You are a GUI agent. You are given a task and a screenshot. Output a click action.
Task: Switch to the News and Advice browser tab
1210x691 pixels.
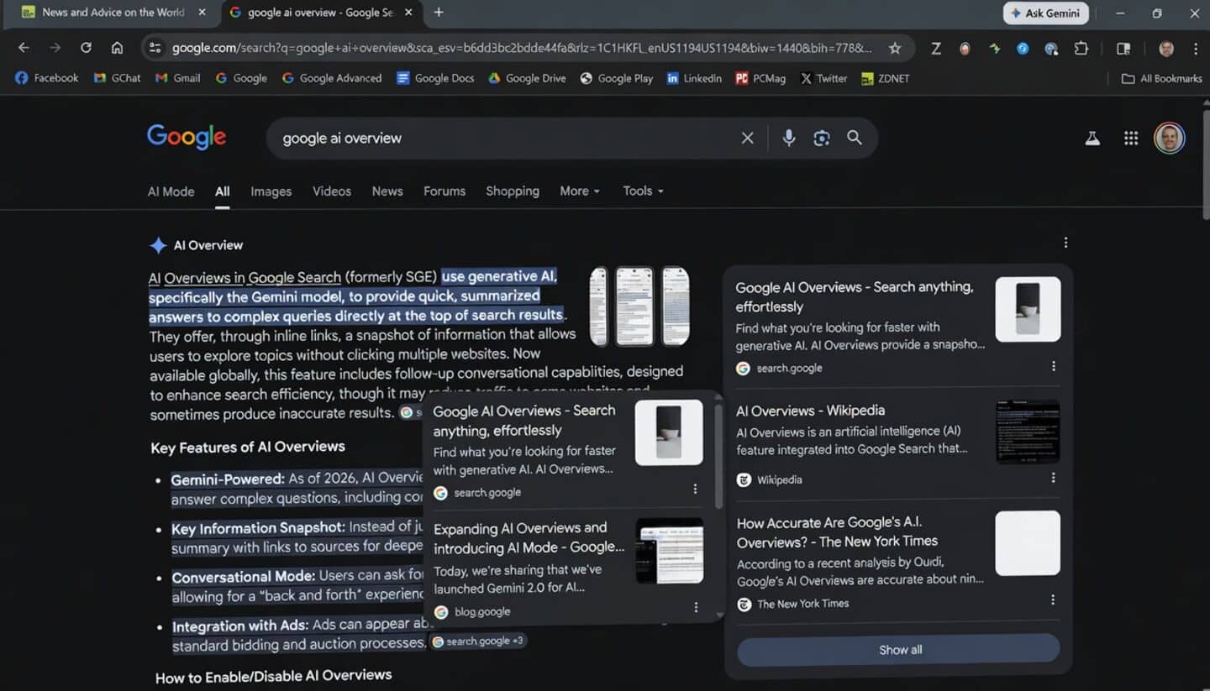(113, 13)
